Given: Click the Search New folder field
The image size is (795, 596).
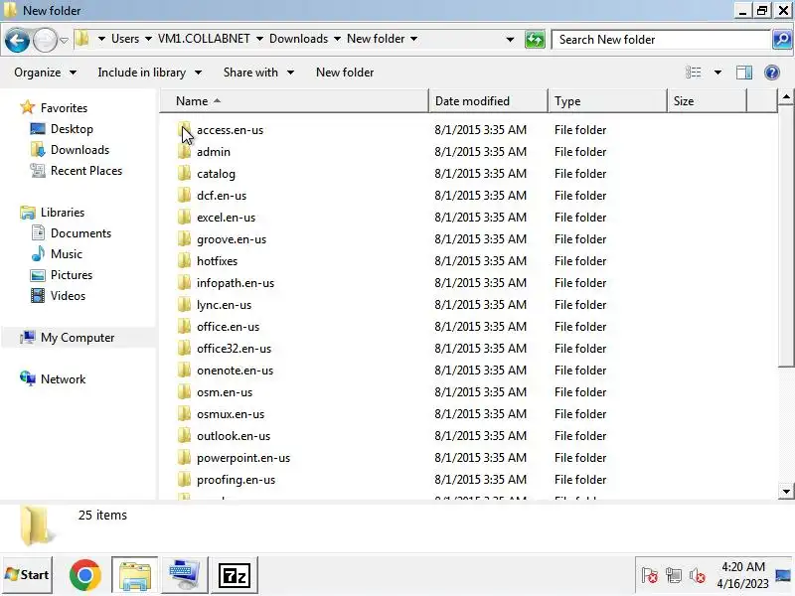Looking at the screenshot, I should (662, 40).
